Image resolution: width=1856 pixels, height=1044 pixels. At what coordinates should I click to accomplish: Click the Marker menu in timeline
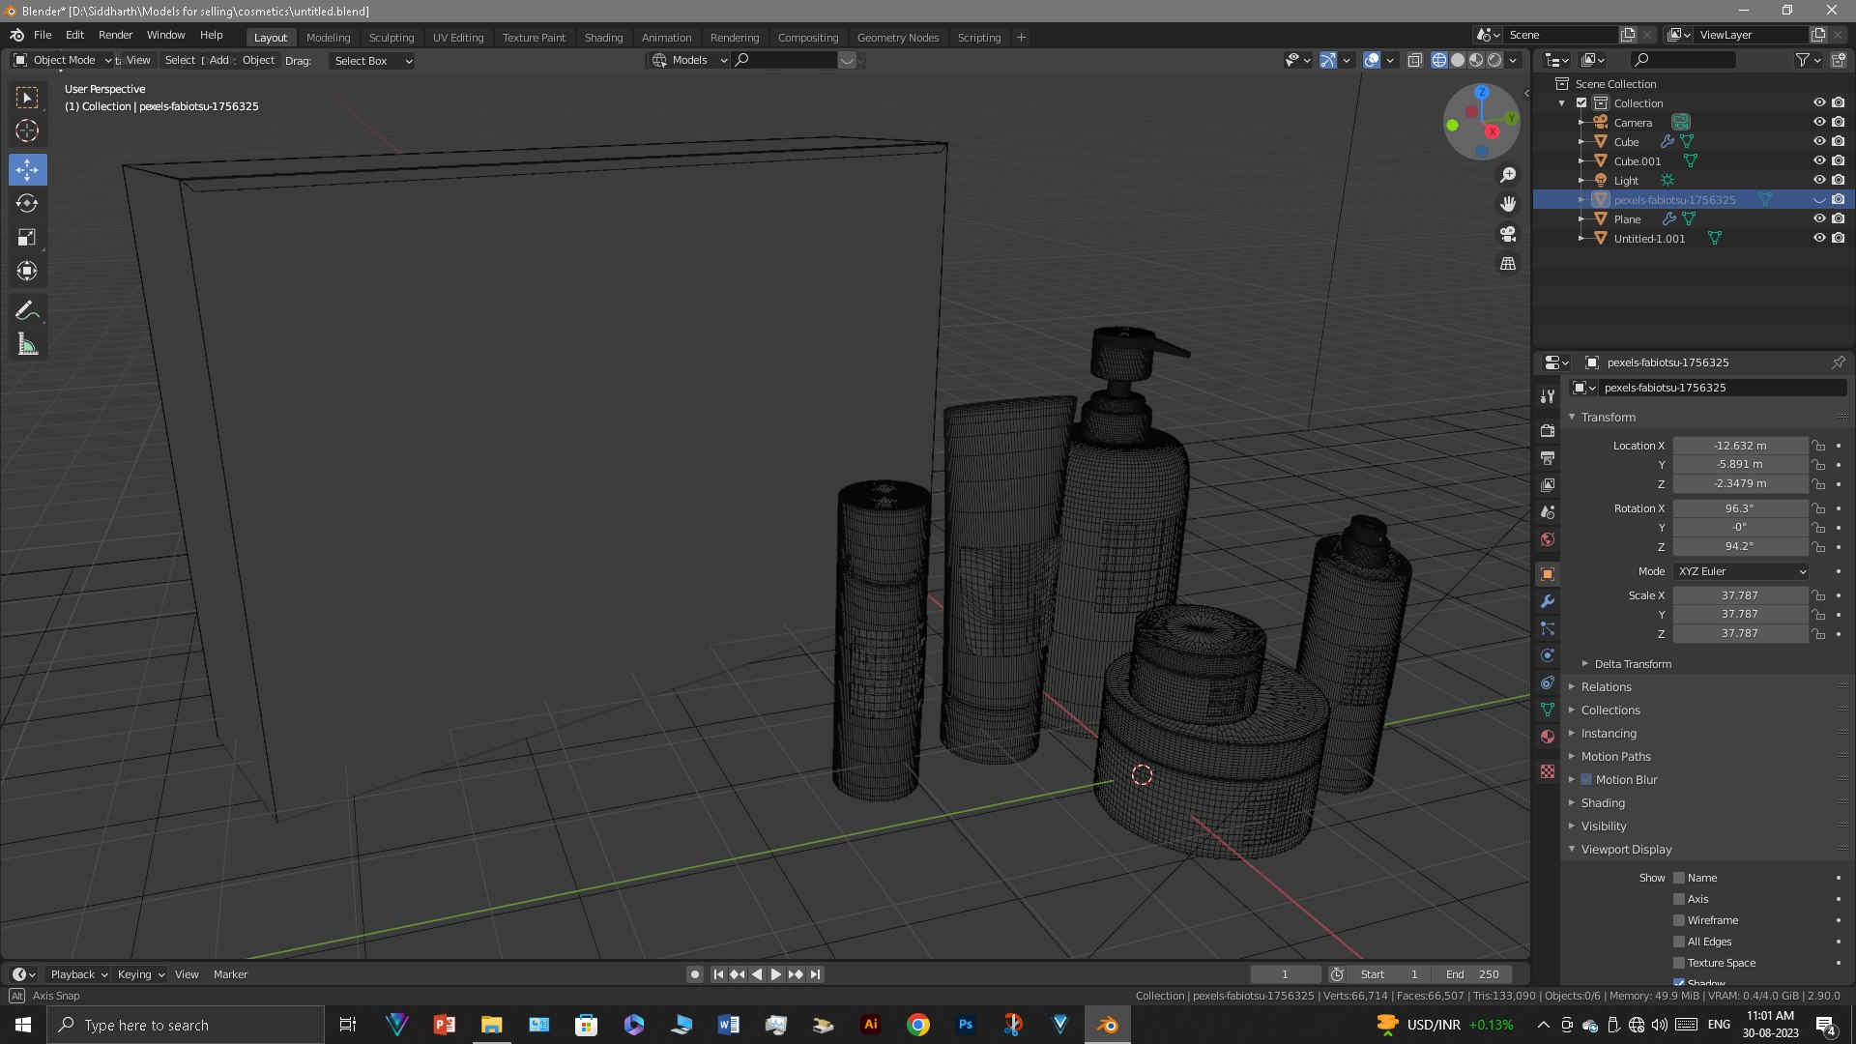pyautogui.click(x=230, y=974)
